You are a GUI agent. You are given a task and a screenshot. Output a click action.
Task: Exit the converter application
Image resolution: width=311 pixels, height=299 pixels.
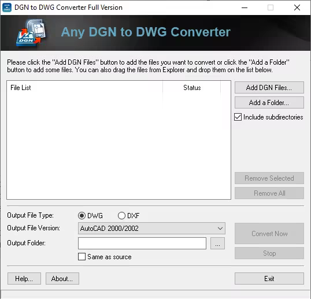269,279
